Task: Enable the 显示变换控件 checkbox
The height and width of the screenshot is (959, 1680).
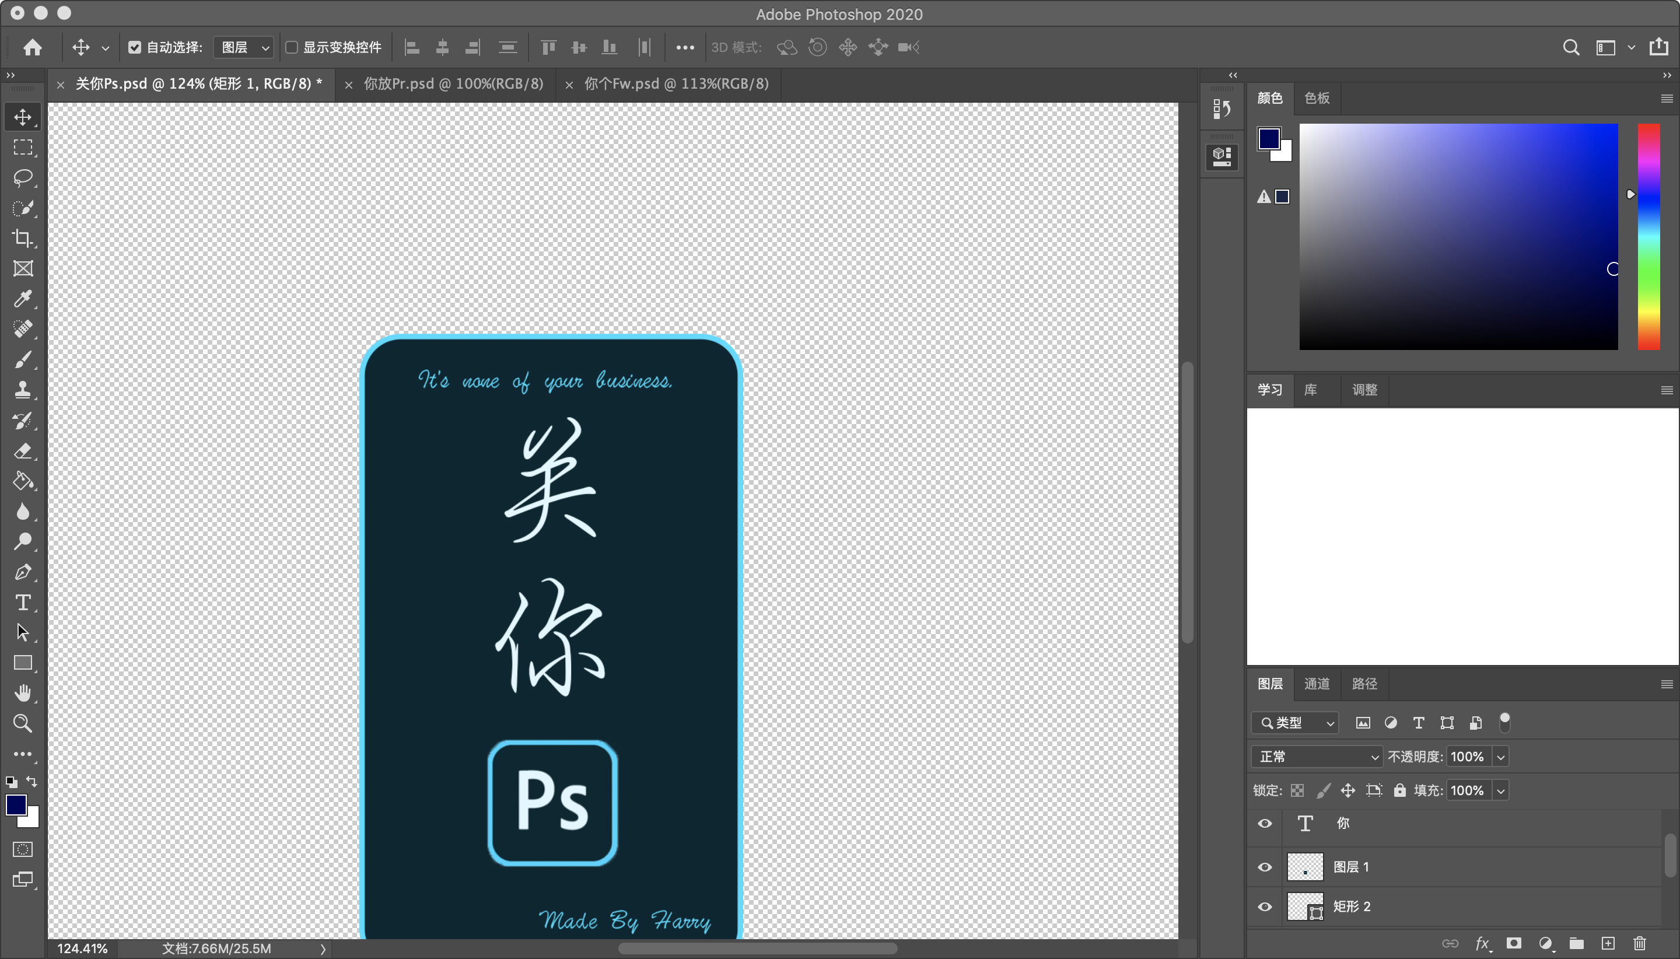Action: point(291,47)
